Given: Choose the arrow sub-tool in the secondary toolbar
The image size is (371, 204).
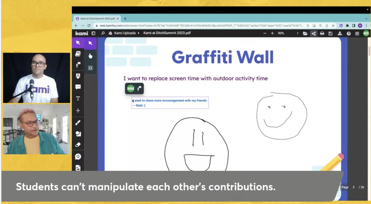Looking at the screenshot, I should pyautogui.click(x=90, y=43).
